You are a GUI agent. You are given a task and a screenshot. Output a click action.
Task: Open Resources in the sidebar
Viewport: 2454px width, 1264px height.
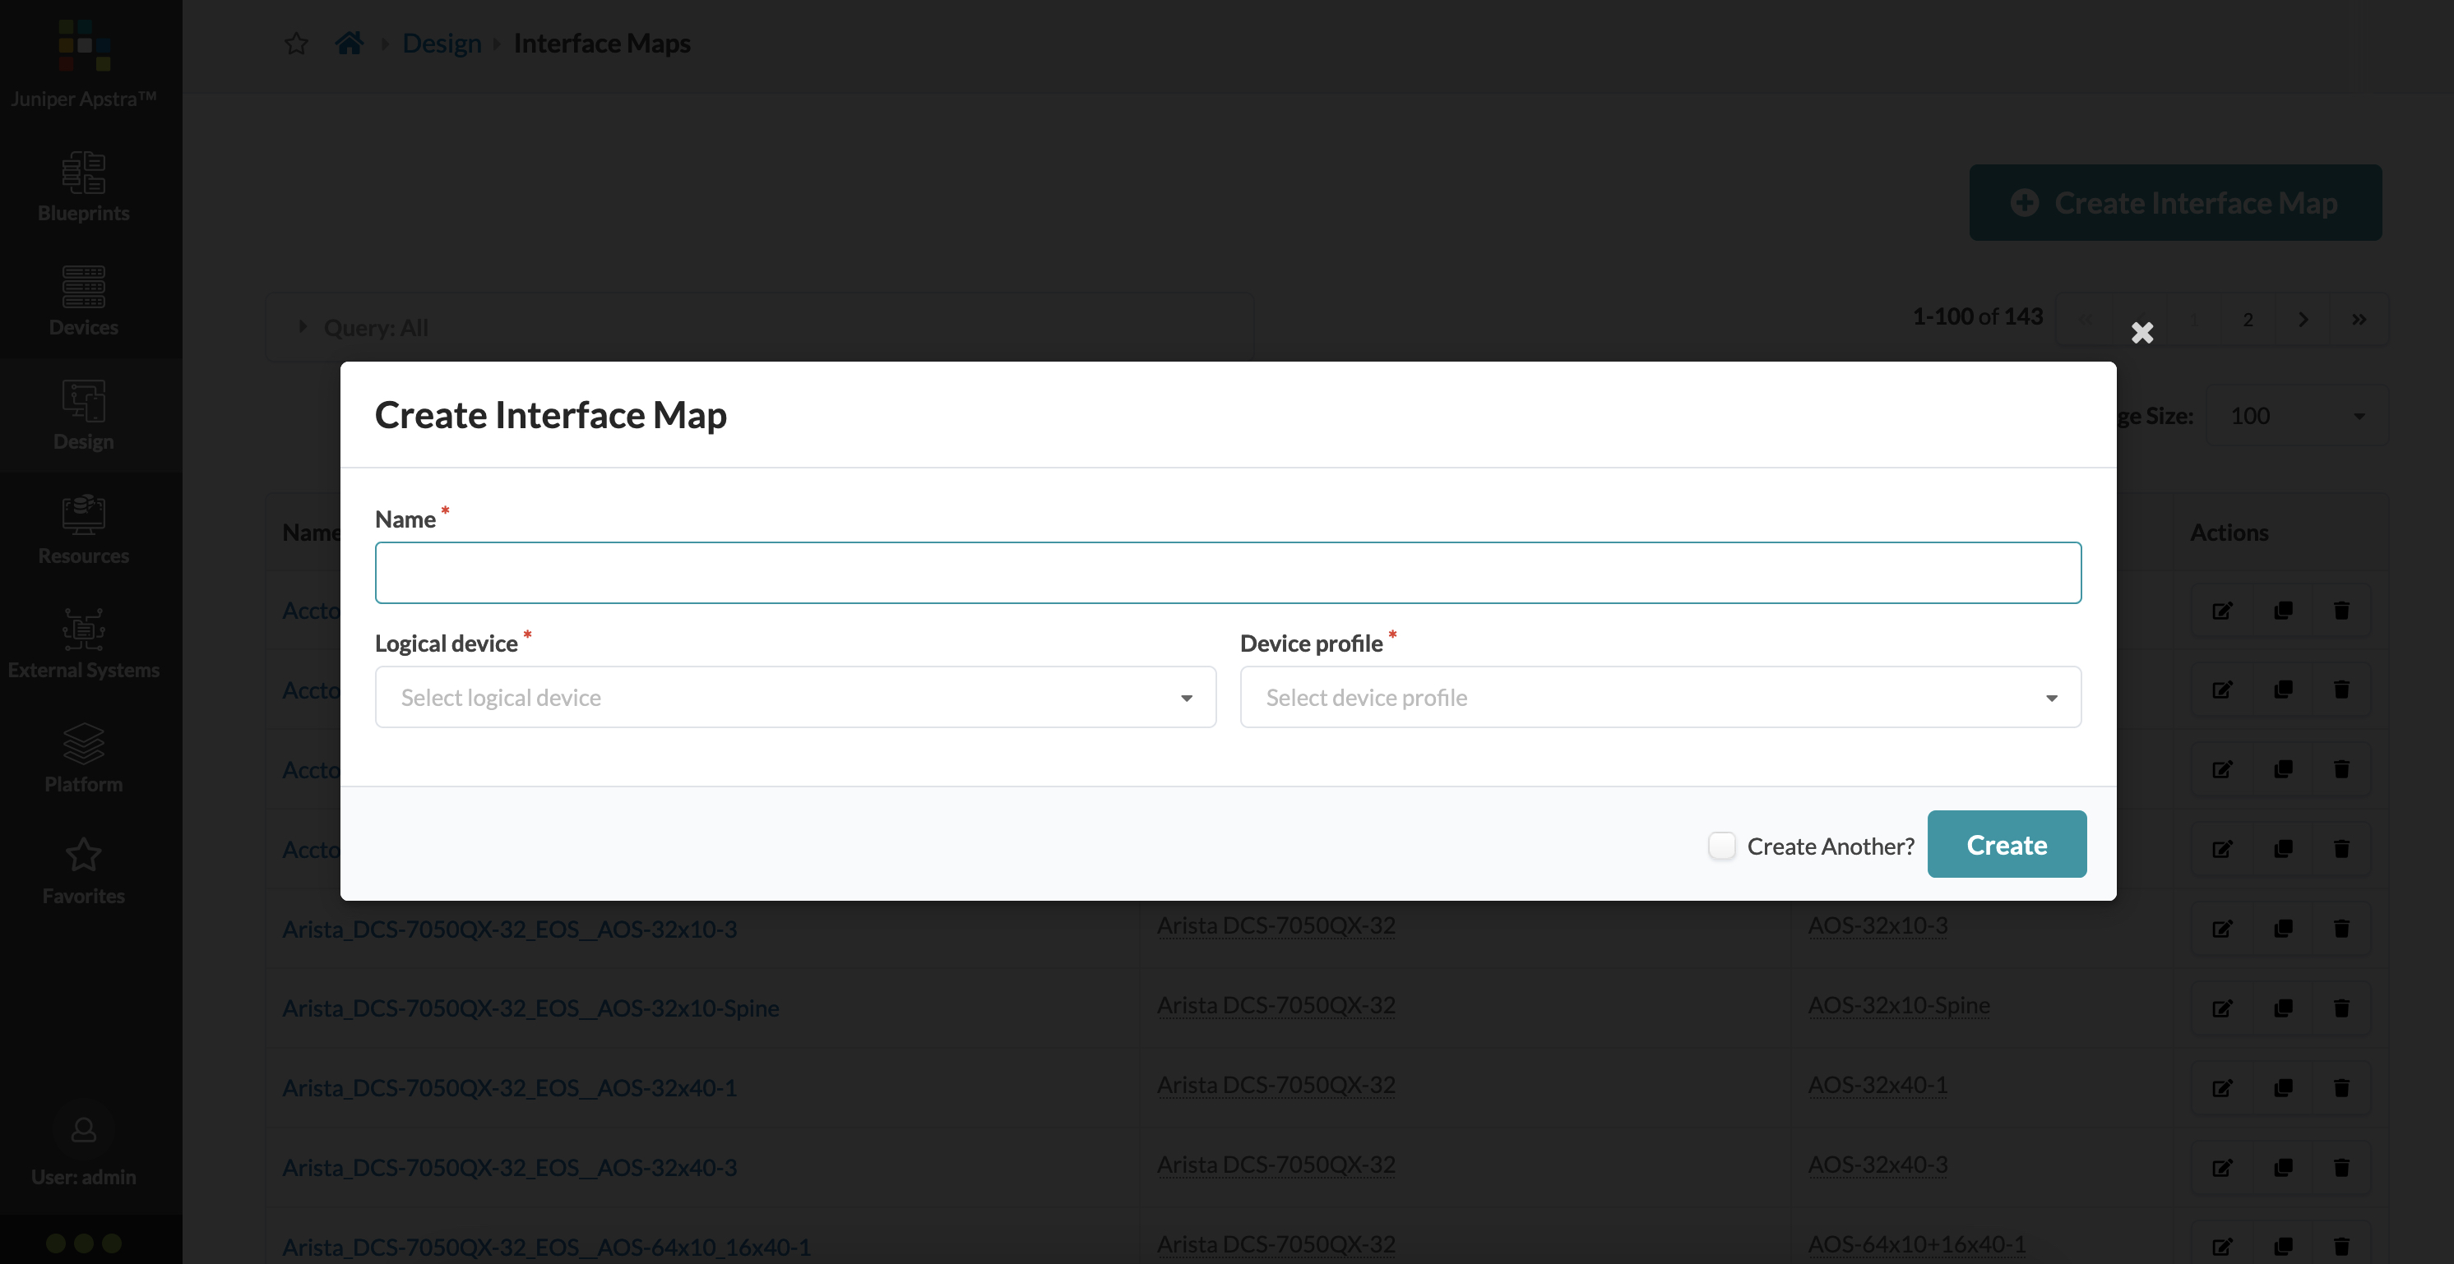tap(84, 529)
